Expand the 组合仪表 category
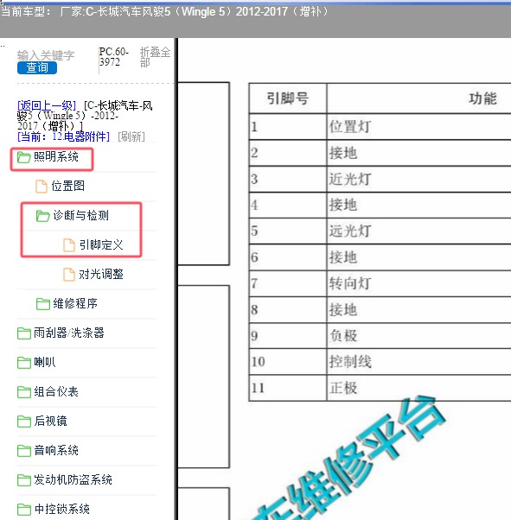The image size is (511, 520). coord(56,391)
